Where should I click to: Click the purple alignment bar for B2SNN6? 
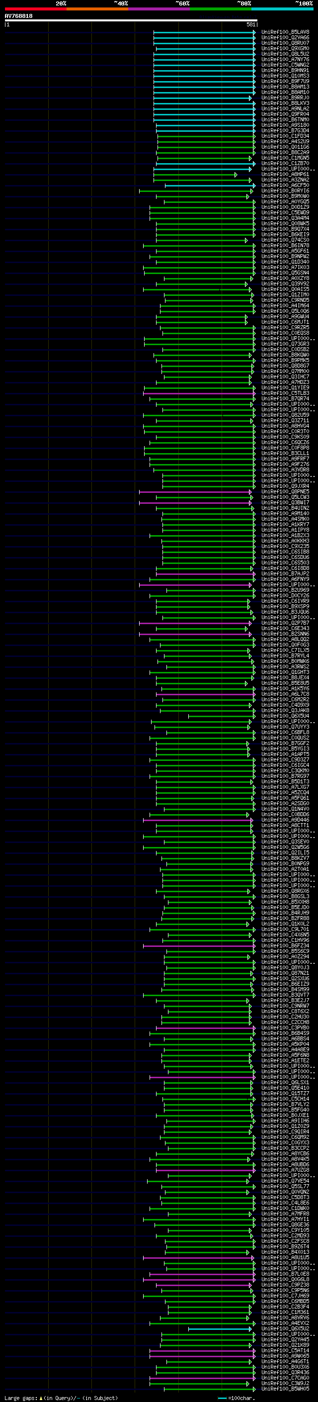click(196, 634)
